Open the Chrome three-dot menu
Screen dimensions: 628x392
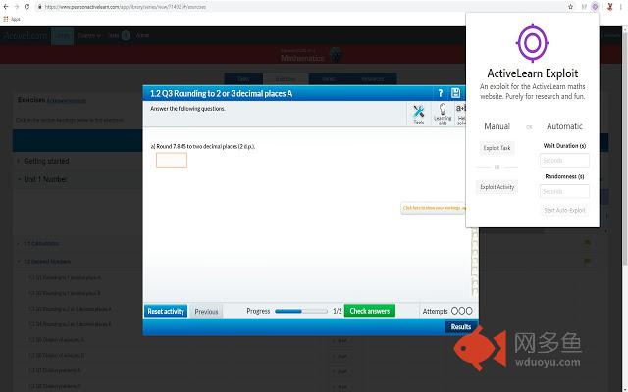pyautogui.click(x=621, y=7)
